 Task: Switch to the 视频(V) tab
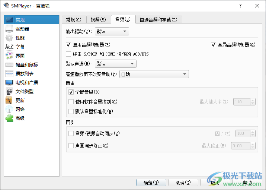98,20
